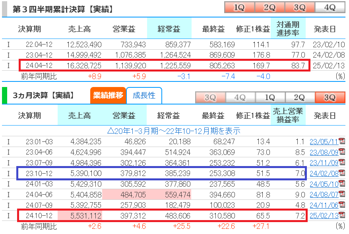Select 3Q tab in 累計決算 section

pos(300,7)
